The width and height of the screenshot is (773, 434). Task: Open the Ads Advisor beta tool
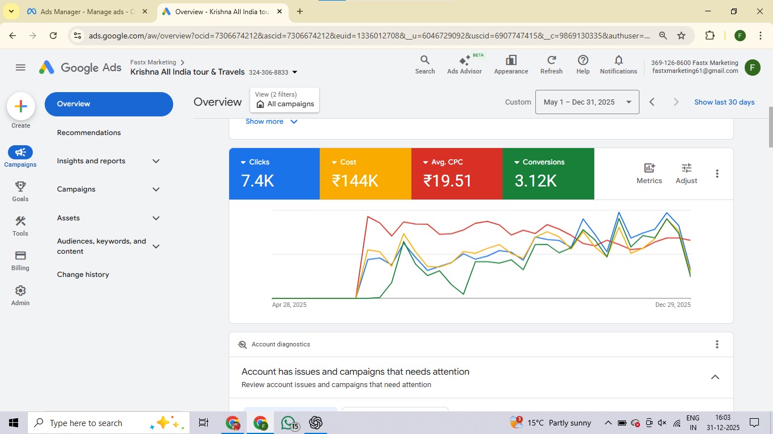[x=464, y=64]
